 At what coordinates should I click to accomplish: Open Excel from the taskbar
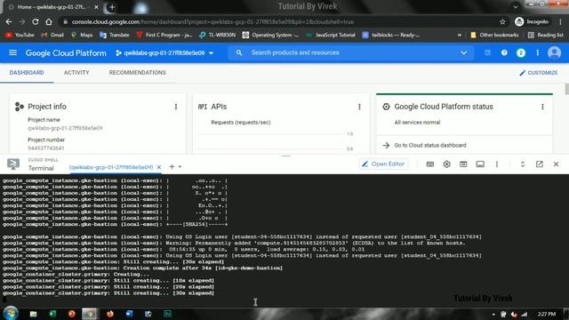(52, 314)
